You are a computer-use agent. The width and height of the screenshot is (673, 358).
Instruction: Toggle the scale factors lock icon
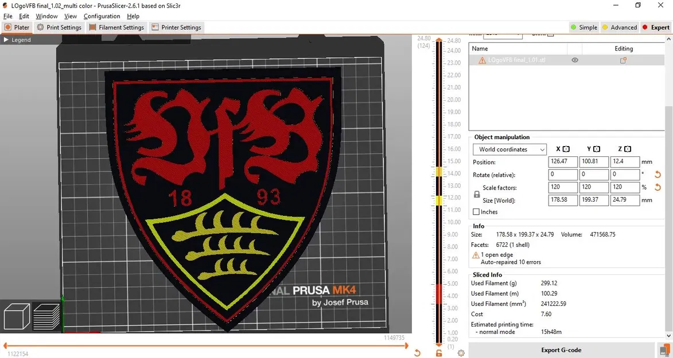(x=476, y=194)
